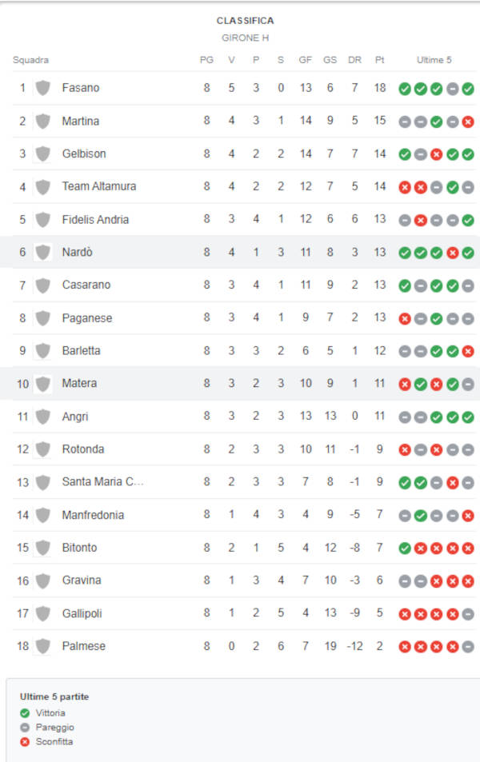
Task: Select the Fidelis Andria row name
Action: click(95, 220)
